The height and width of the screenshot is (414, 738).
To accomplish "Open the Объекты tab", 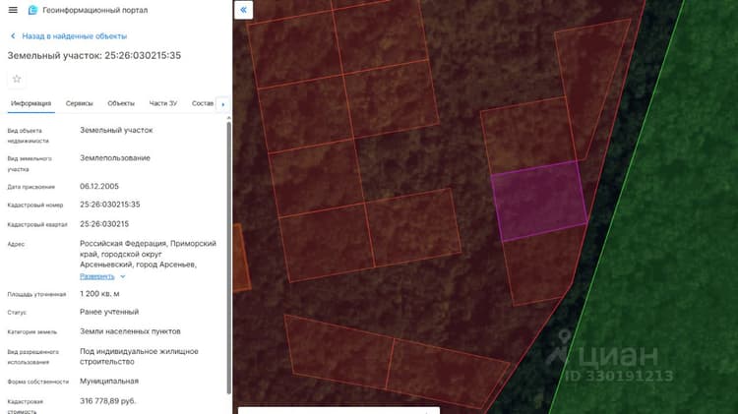I will pos(121,103).
